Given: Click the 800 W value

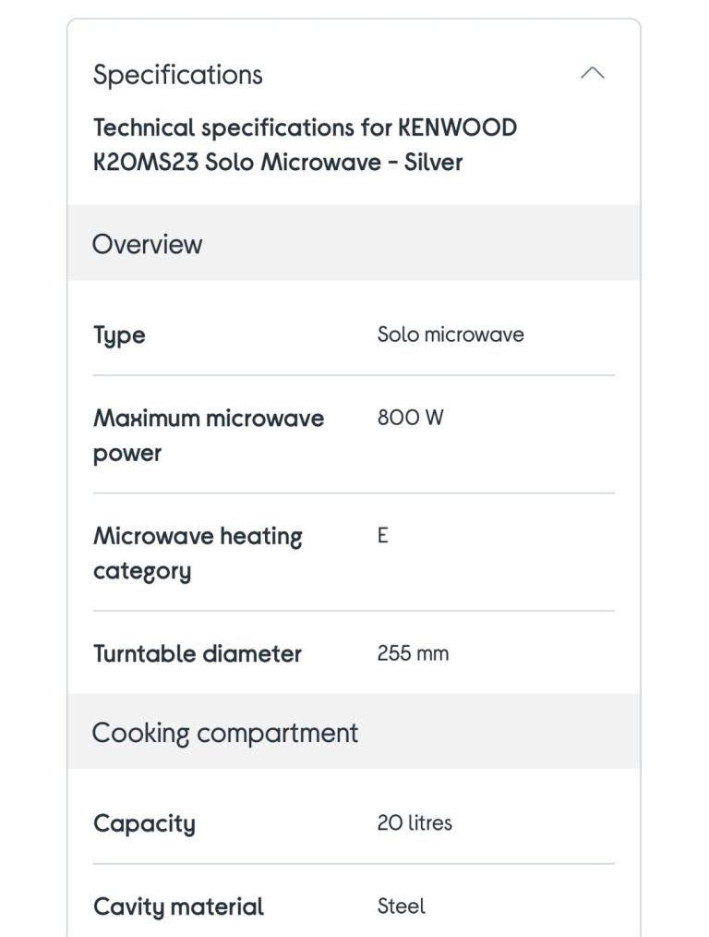Looking at the screenshot, I should tap(411, 417).
